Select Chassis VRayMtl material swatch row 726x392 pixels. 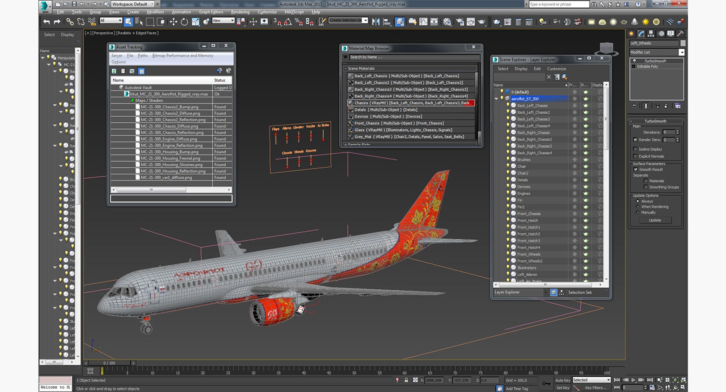[x=411, y=103]
